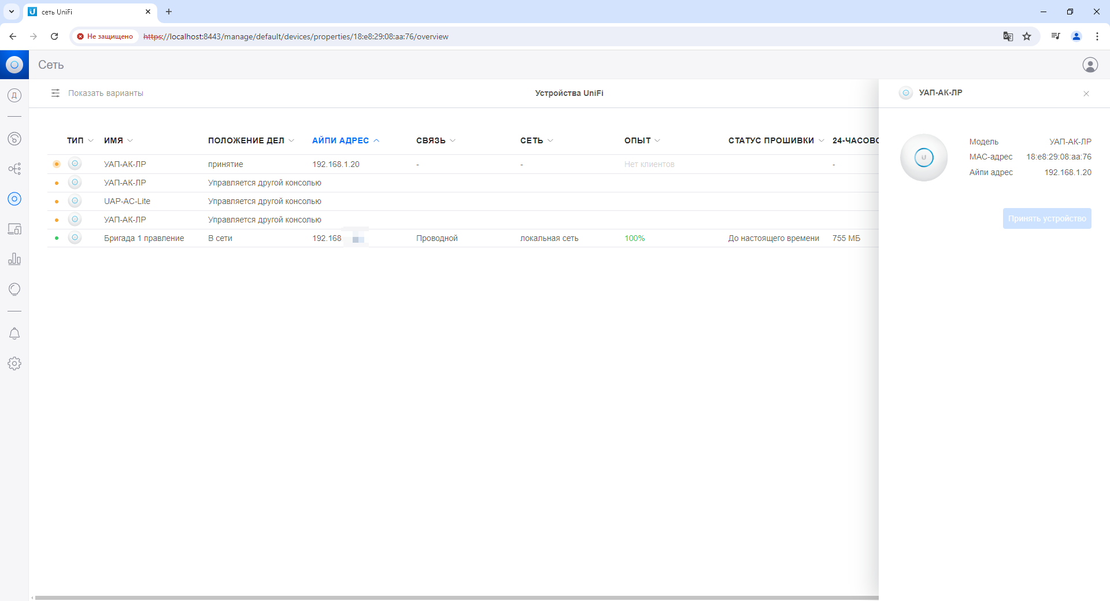Click the Проводной connection cell
1110x601 pixels.
(437, 238)
